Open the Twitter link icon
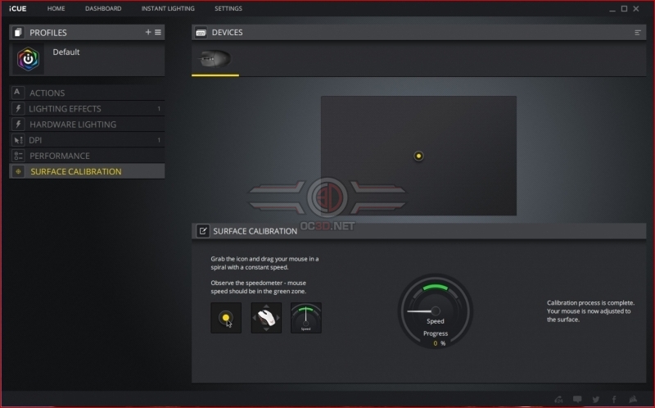 pos(596,399)
